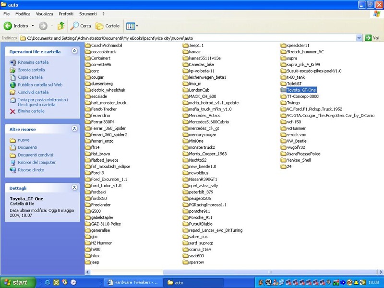This screenshot has height=288, width=384.
Task: Collapse the Operazioni file e cartella panel
Action: [x=74, y=51]
